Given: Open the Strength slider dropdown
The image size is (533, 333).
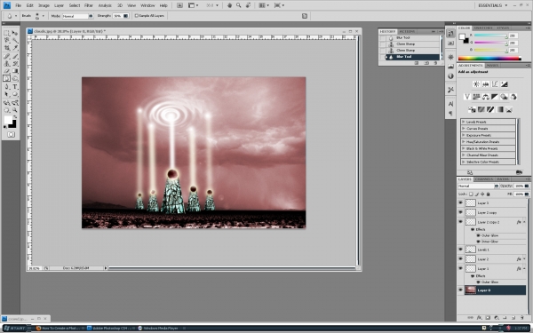Looking at the screenshot, I should coord(126,16).
